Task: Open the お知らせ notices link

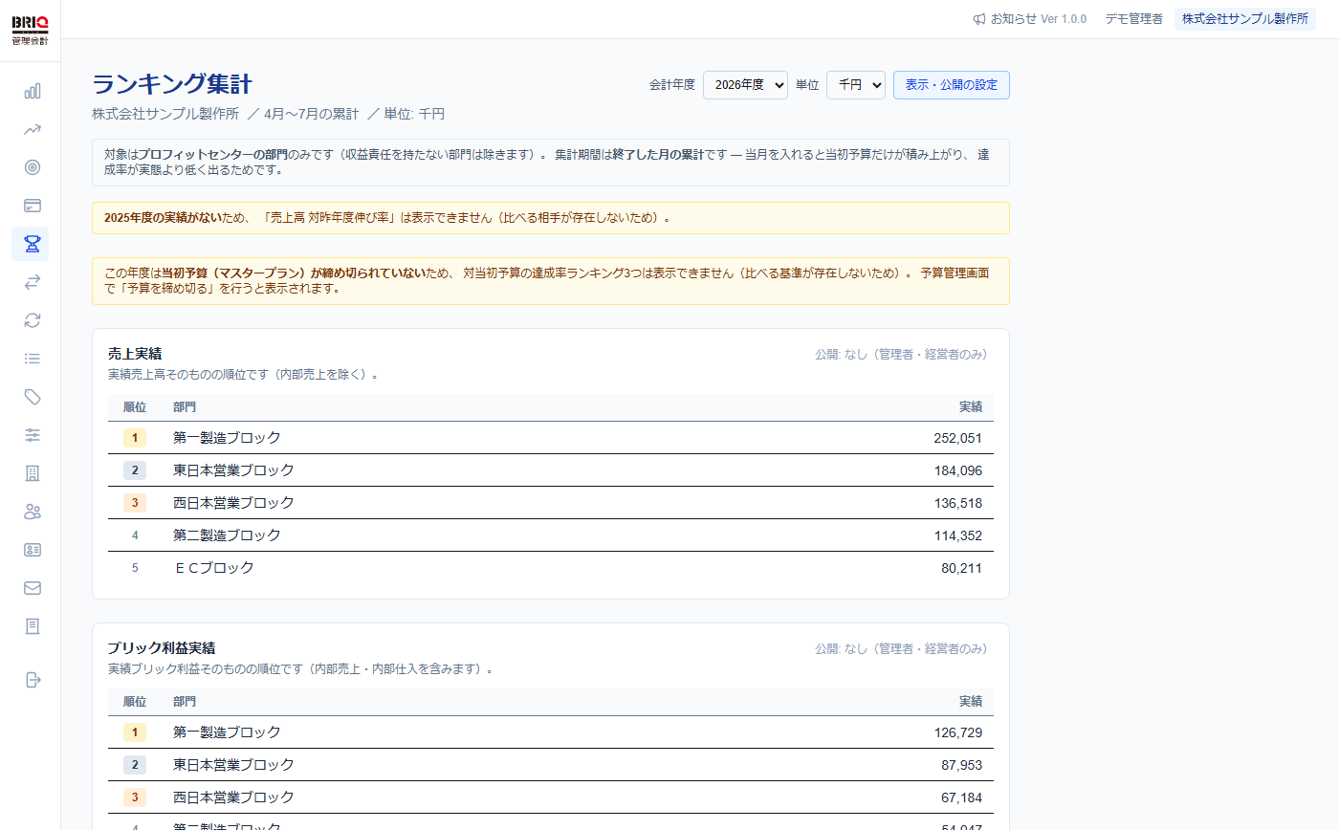Action: click(1029, 19)
